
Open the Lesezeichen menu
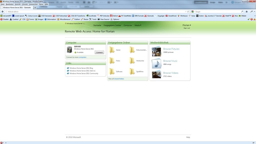point(33,4)
